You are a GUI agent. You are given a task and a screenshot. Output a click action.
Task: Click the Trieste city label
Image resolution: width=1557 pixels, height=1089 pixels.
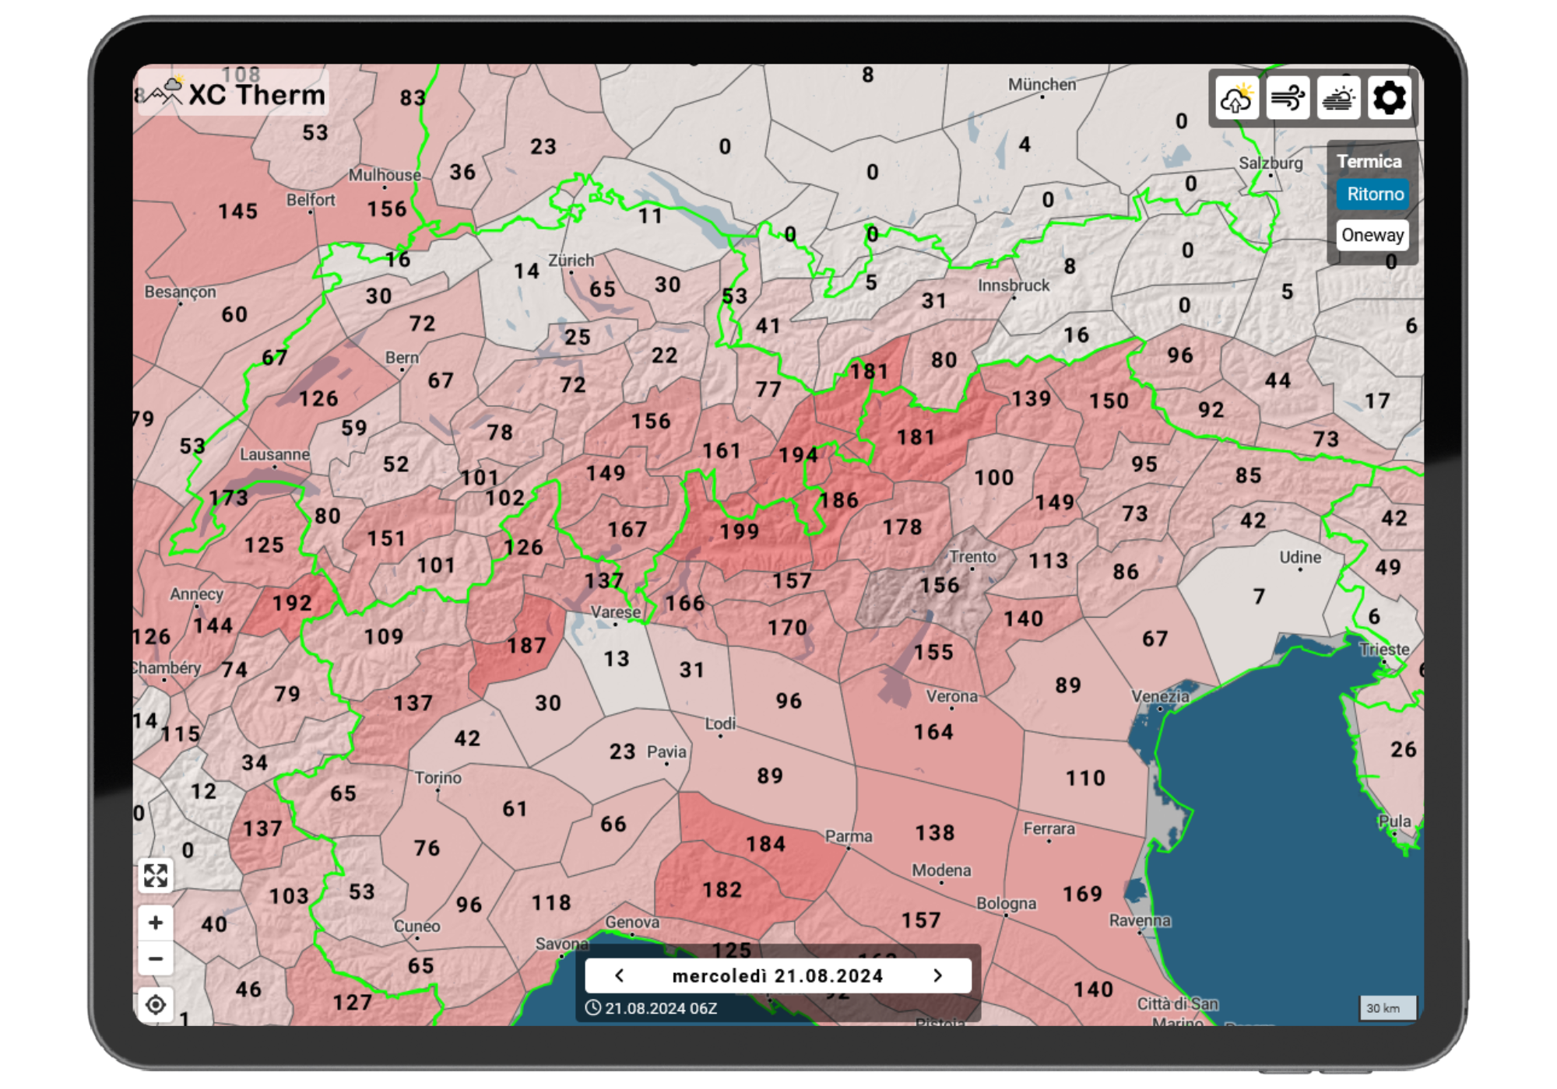pyautogui.click(x=1383, y=650)
